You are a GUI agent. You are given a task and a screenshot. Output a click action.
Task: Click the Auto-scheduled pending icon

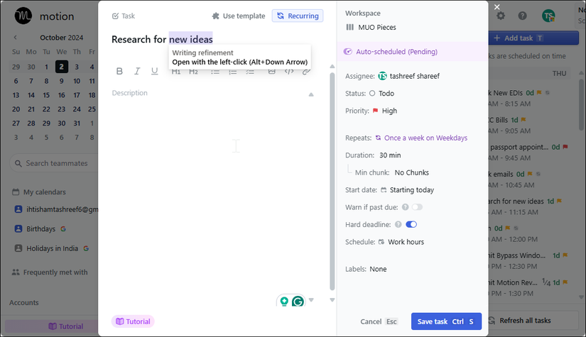tap(347, 52)
